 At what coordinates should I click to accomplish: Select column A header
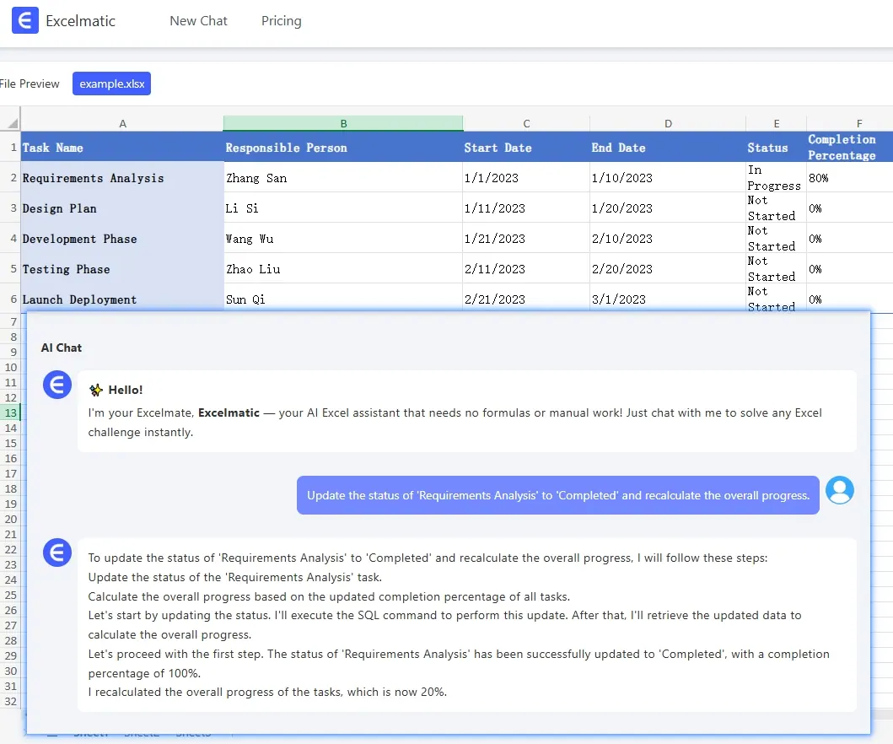click(x=122, y=123)
